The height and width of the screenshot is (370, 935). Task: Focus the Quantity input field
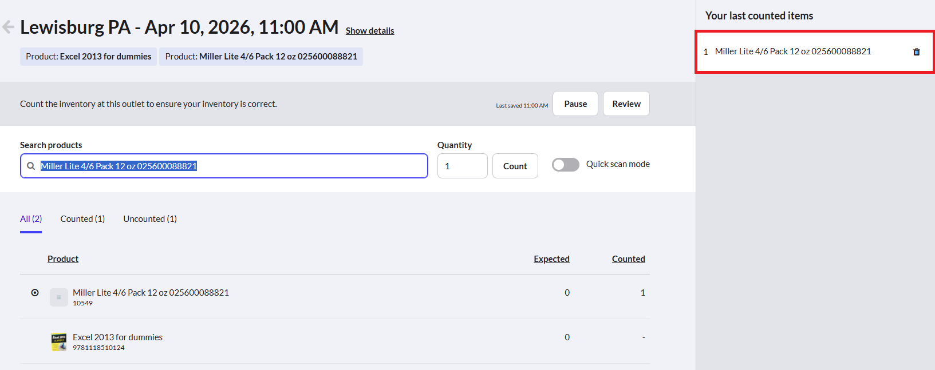click(x=463, y=166)
